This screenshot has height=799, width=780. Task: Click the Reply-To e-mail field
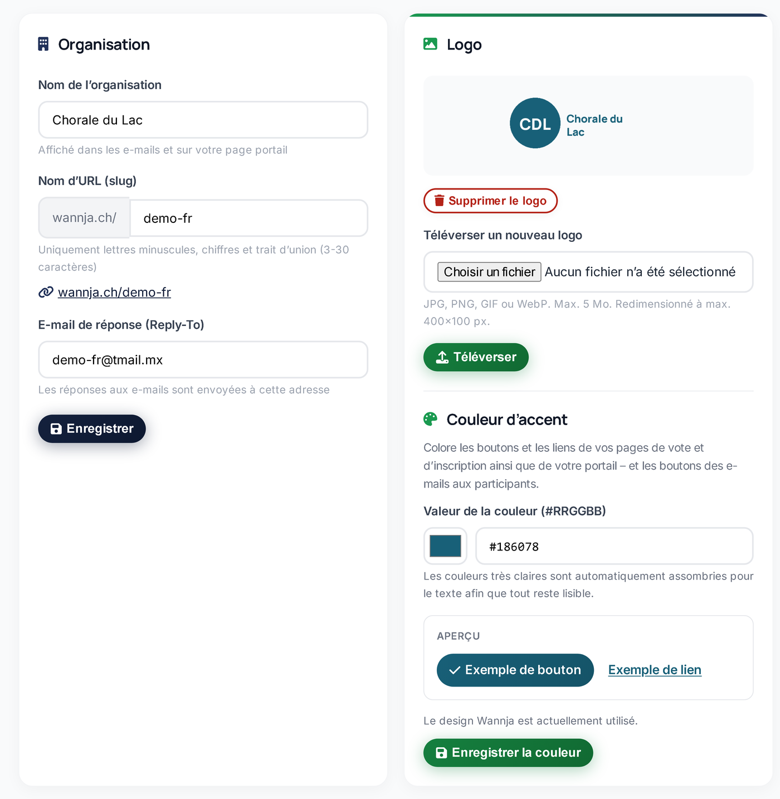pos(203,359)
